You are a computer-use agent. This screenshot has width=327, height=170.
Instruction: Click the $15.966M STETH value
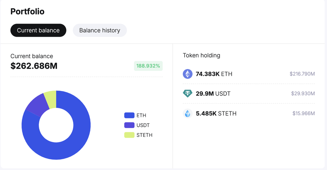pyautogui.click(x=303, y=113)
